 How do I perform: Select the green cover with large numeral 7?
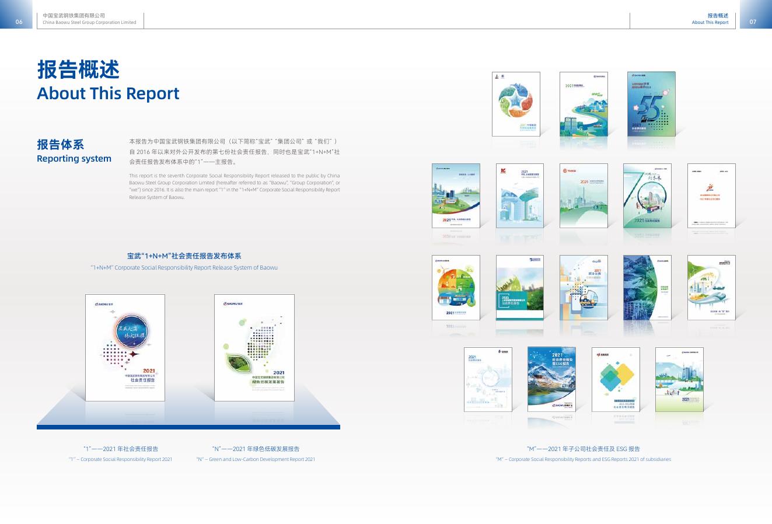[647, 195]
